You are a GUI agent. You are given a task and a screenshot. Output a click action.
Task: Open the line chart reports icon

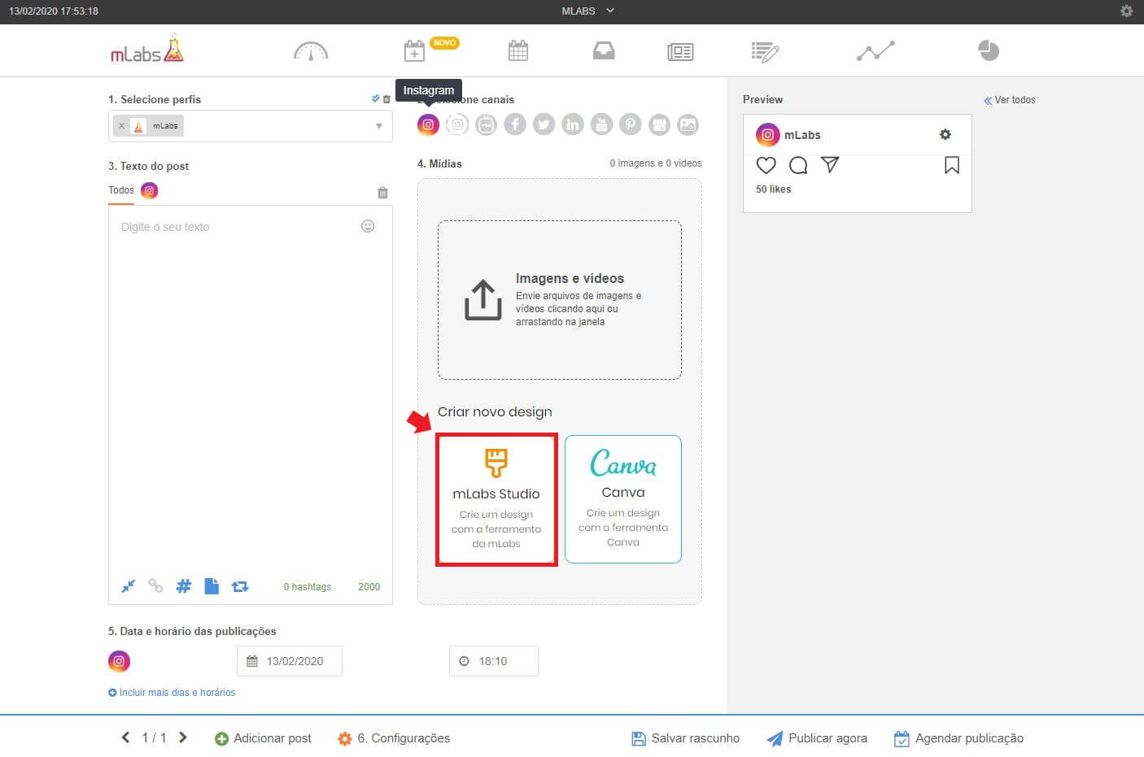click(875, 51)
